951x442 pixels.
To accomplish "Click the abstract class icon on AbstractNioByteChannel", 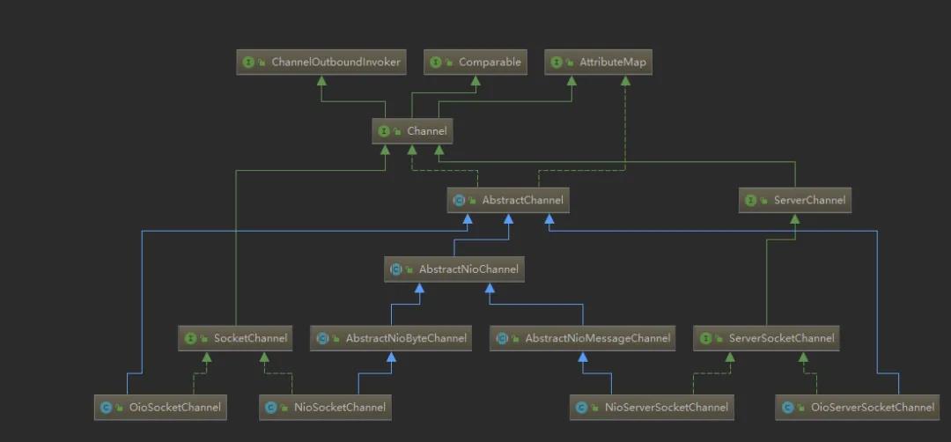I will point(322,338).
